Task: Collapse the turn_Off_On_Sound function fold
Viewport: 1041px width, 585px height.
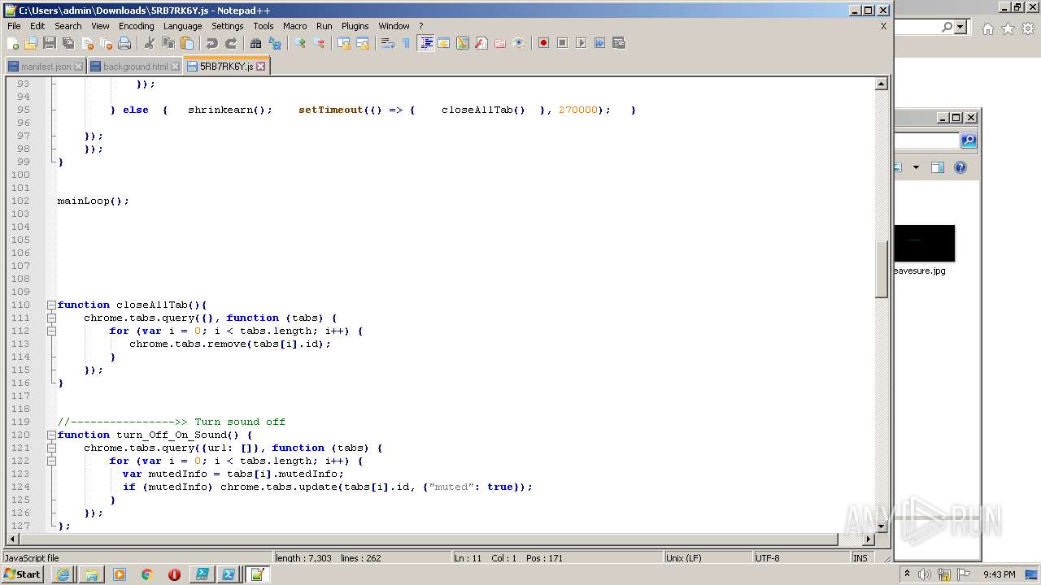Action: [x=51, y=435]
